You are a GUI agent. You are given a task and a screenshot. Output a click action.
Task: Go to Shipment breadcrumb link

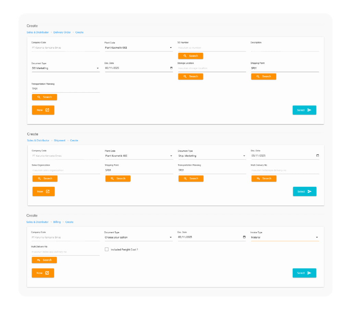pos(59,140)
